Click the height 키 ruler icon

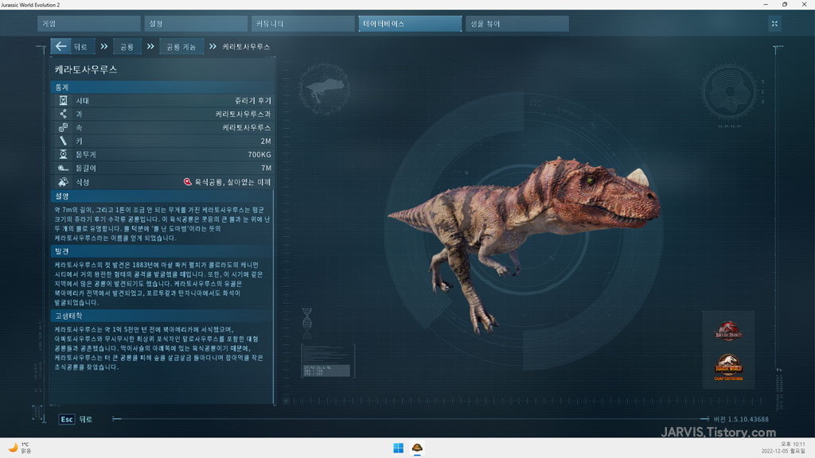coord(63,141)
